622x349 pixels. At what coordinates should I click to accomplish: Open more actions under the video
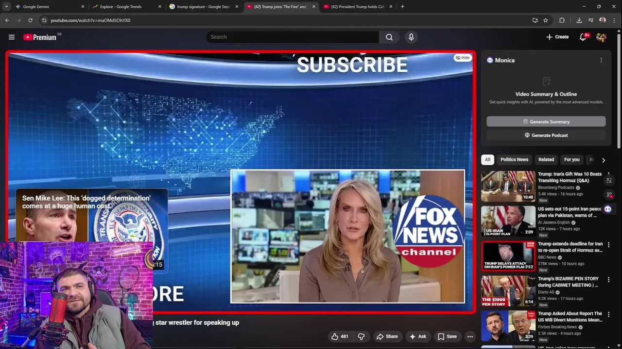pos(470,336)
